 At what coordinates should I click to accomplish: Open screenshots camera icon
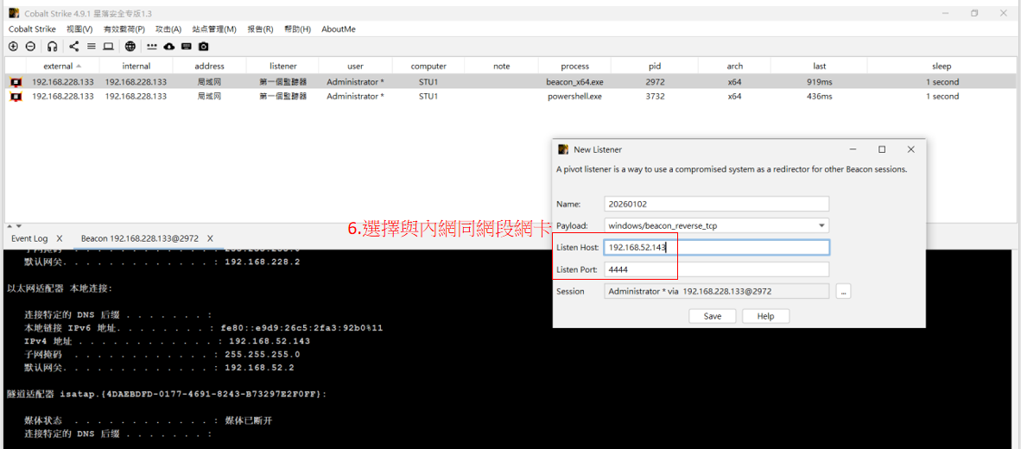pos(204,47)
